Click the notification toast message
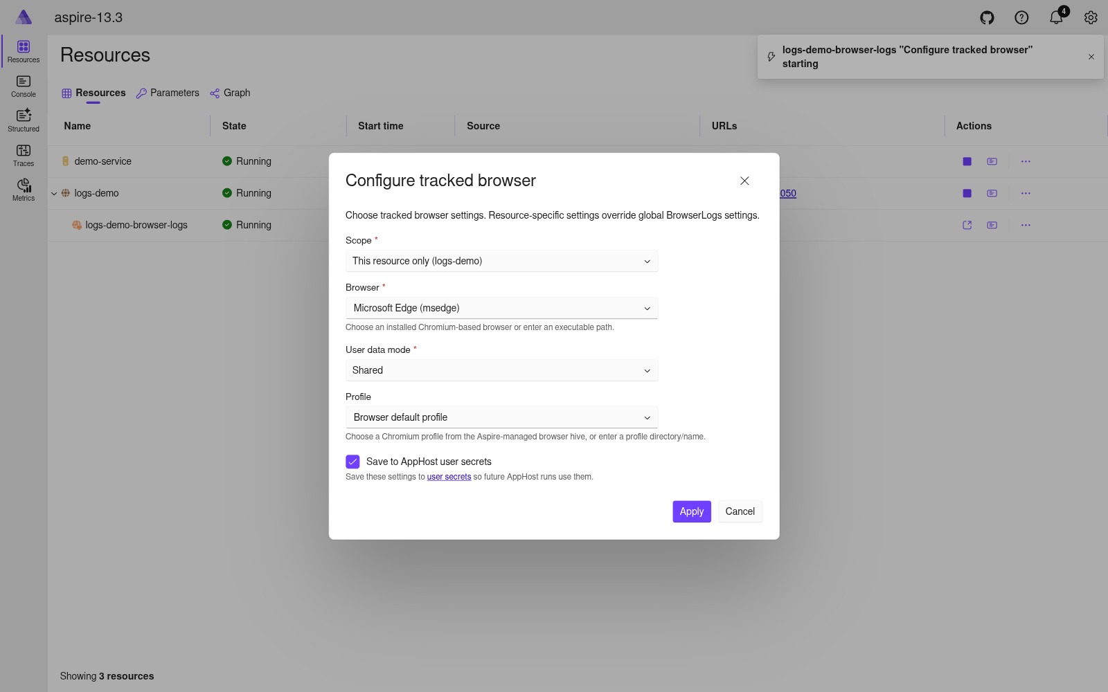 tap(907, 57)
